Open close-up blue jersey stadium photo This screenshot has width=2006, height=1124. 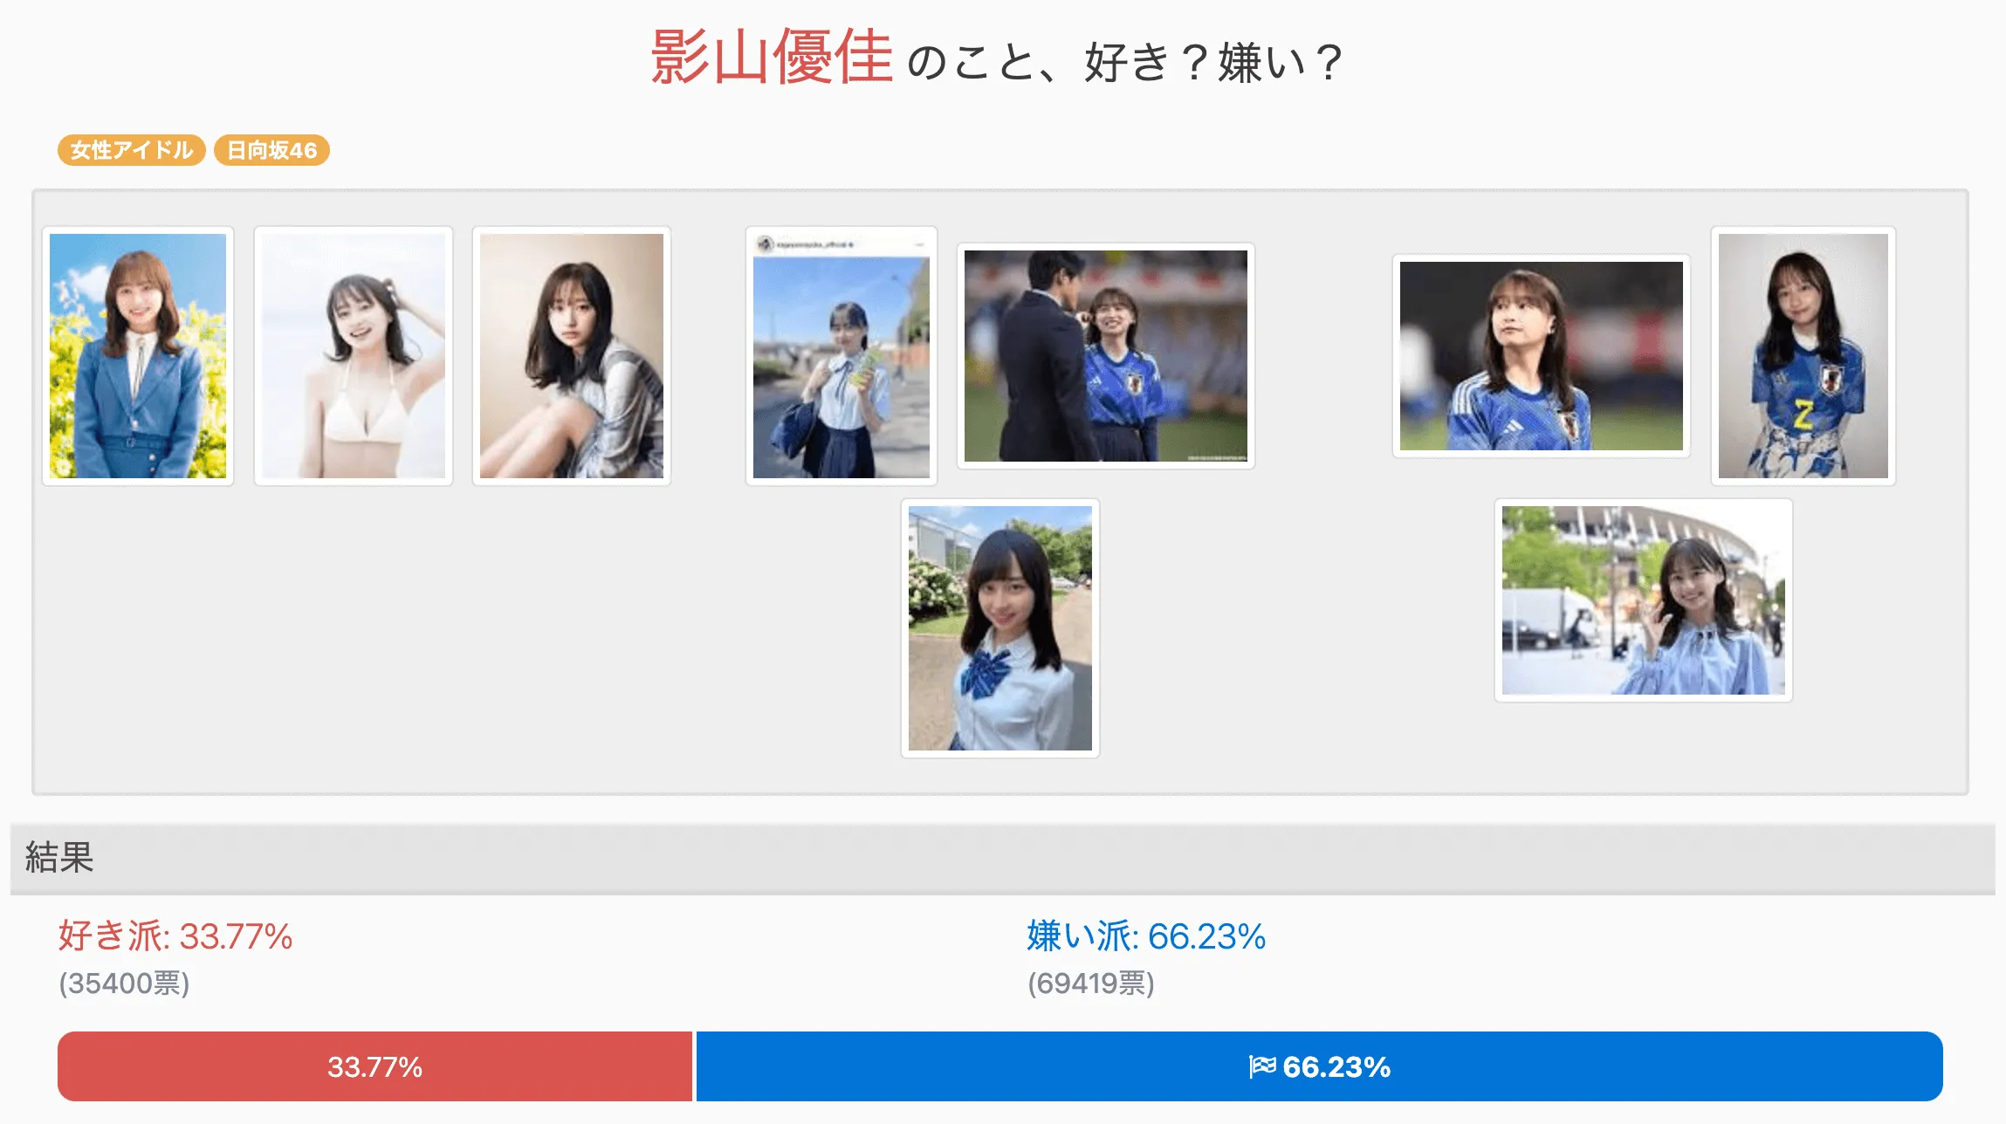pyautogui.click(x=1542, y=356)
